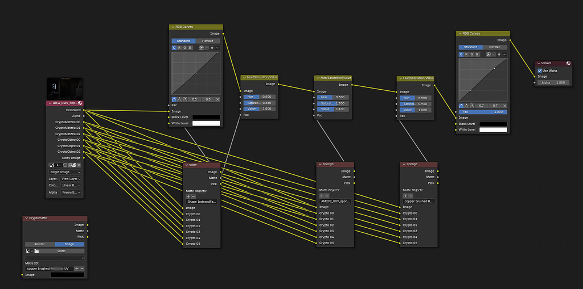
Task: Open the Premulti... alpha mode dropdown
Action: 71,192
